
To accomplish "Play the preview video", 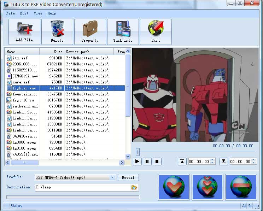I will coord(137,162).
